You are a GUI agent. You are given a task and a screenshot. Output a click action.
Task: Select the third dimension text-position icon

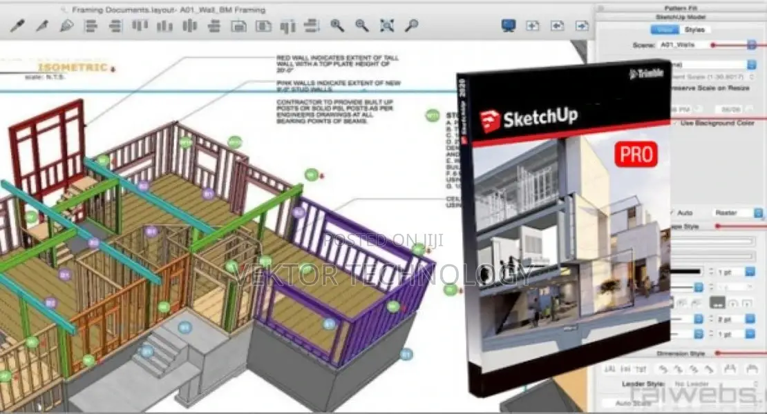(x=641, y=370)
